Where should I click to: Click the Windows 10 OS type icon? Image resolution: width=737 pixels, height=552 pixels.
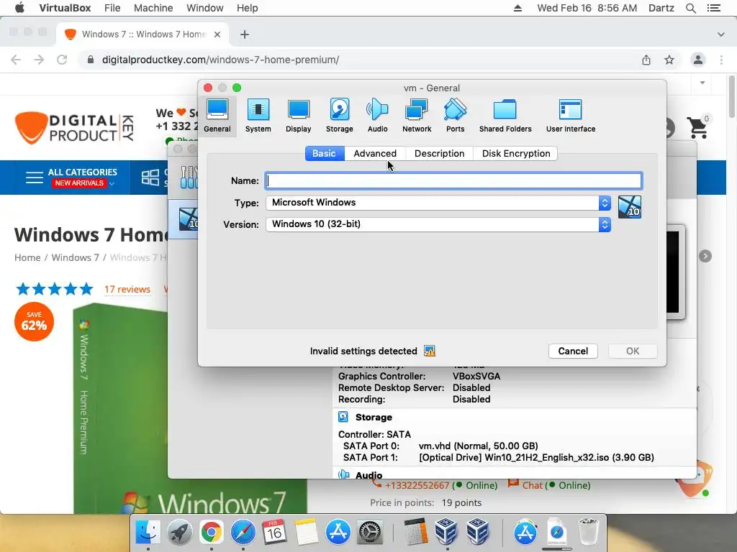[629, 207]
